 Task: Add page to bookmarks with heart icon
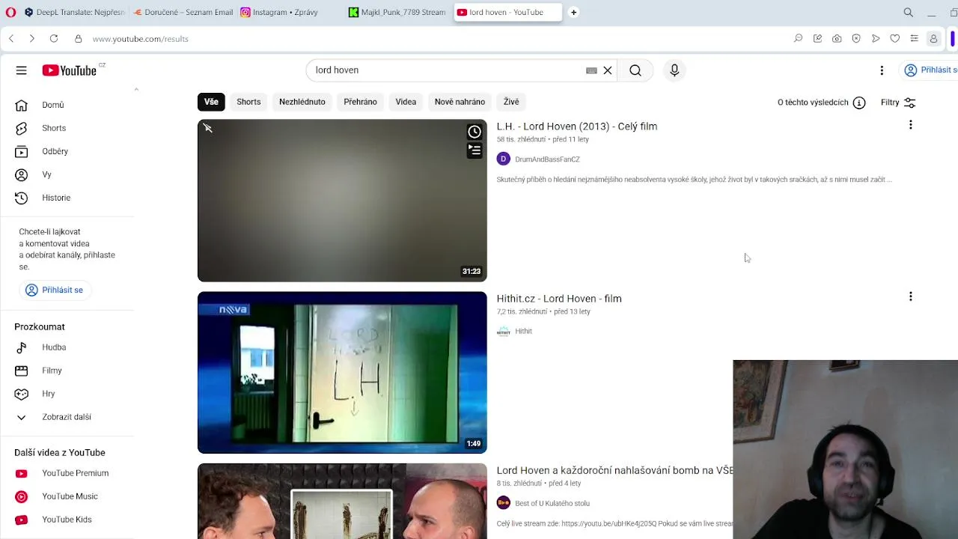coord(894,38)
